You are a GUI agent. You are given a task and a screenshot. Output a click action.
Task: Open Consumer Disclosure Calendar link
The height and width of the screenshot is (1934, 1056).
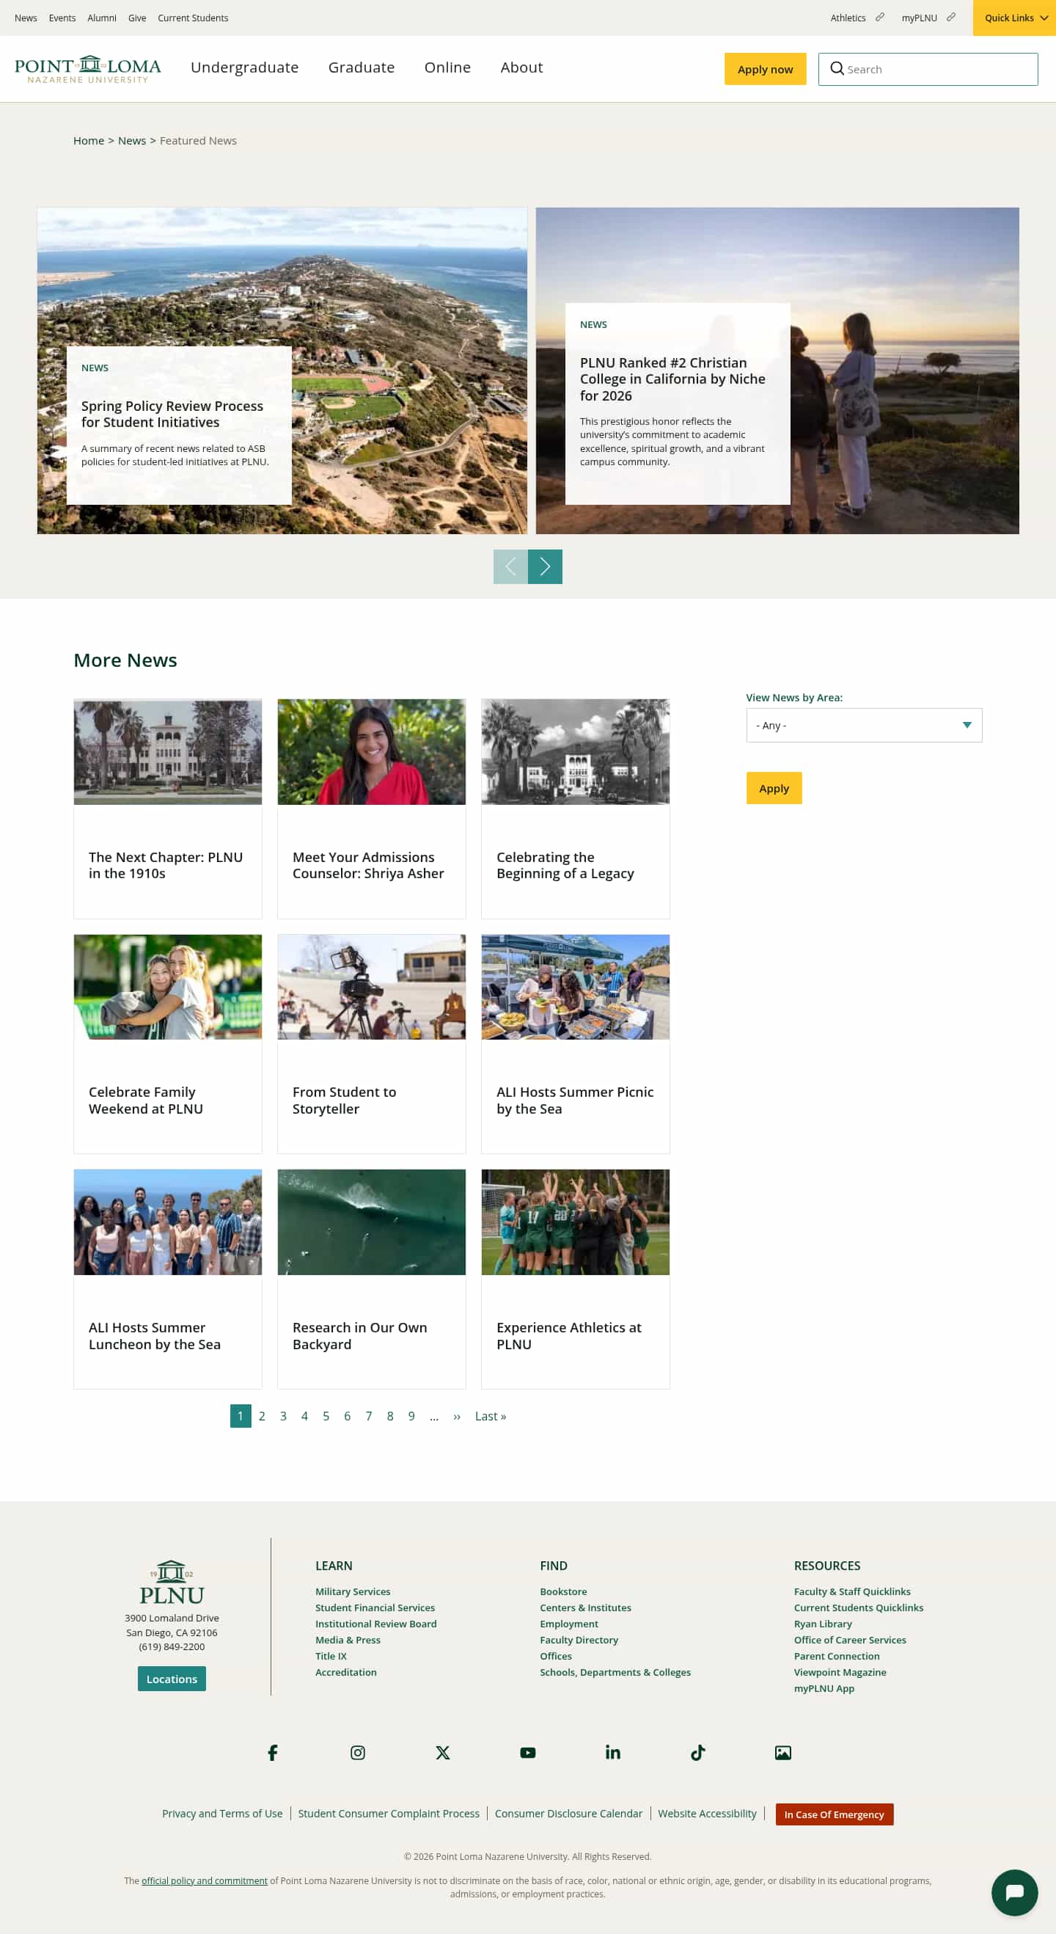point(568,1814)
